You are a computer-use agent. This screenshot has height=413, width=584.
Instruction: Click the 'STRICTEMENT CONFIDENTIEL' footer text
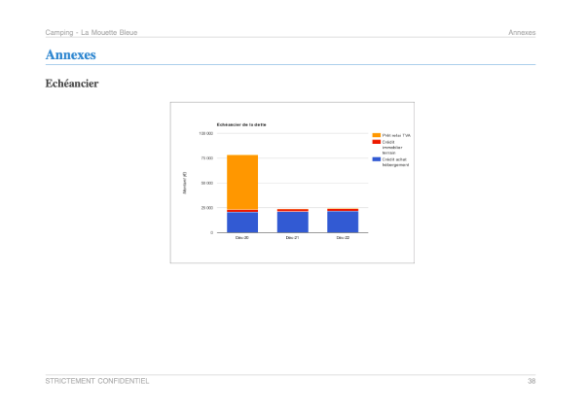97,381
